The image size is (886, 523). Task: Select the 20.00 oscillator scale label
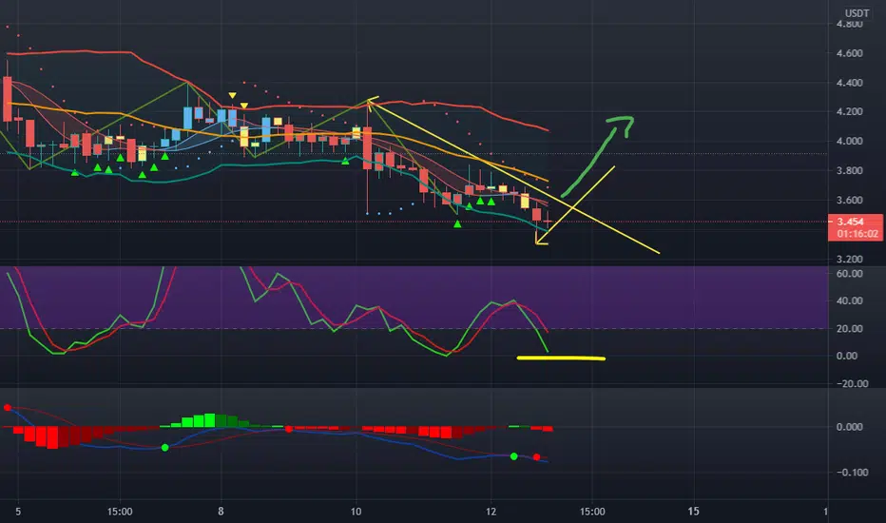point(849,328)
